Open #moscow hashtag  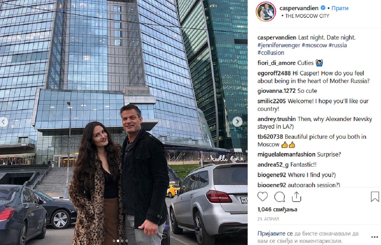coord(314,45)
